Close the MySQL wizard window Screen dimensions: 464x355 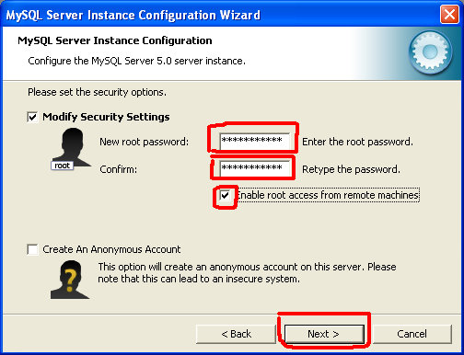[449, 15]
